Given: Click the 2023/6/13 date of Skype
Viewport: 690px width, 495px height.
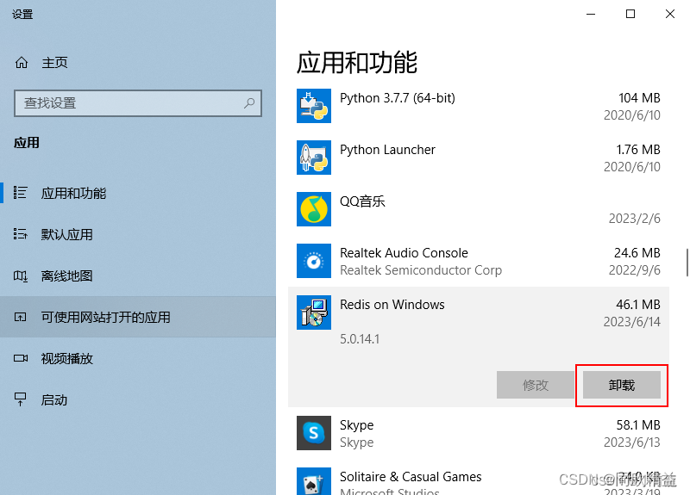Looking at the screenshot, I should (632, 442).
